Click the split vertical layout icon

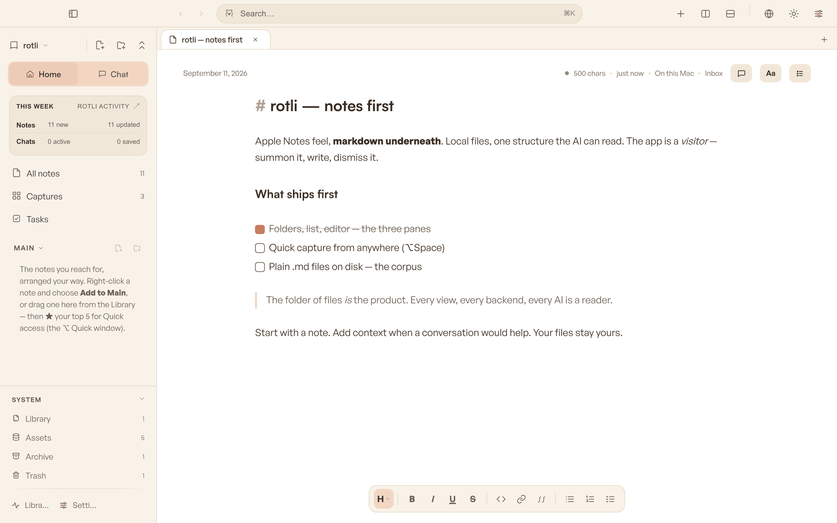[705, 14]
